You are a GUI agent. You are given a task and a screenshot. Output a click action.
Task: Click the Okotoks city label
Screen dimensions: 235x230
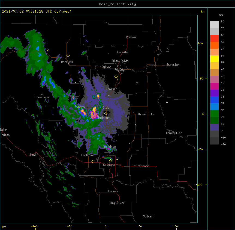tap(112, 191)
